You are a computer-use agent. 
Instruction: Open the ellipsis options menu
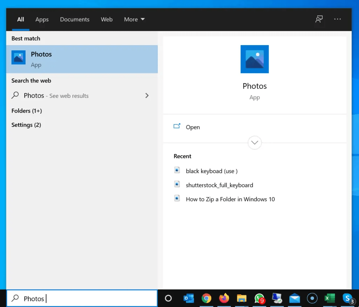(337, 19)
